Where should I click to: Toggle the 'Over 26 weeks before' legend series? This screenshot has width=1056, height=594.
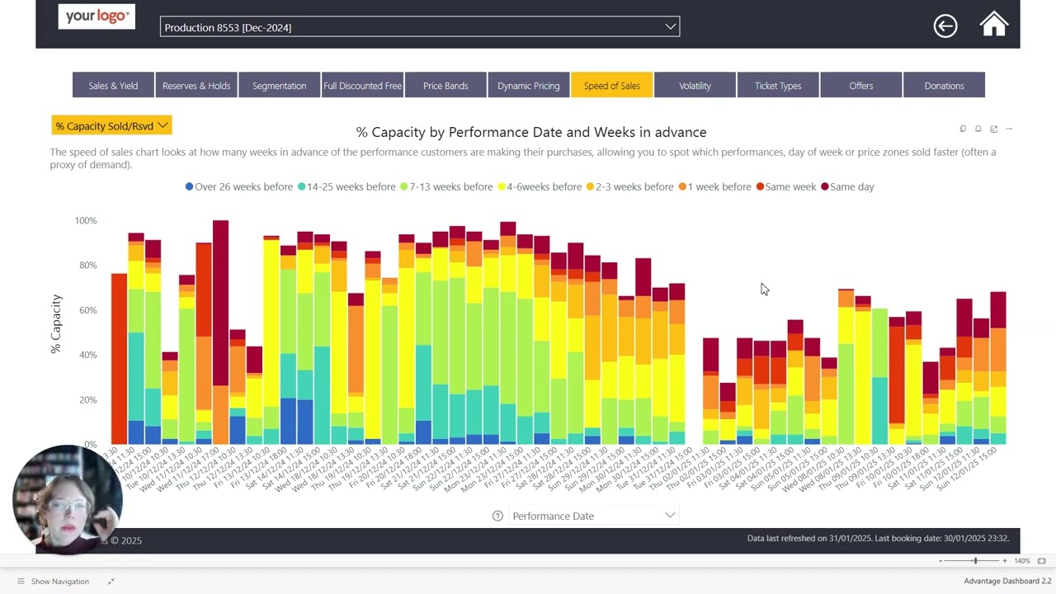pos(239,186)
